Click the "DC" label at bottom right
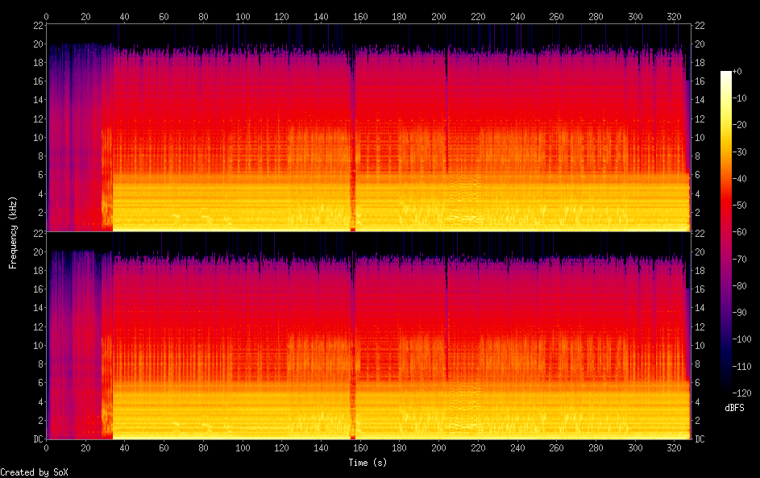760x478 pixels. click(700, 439)
